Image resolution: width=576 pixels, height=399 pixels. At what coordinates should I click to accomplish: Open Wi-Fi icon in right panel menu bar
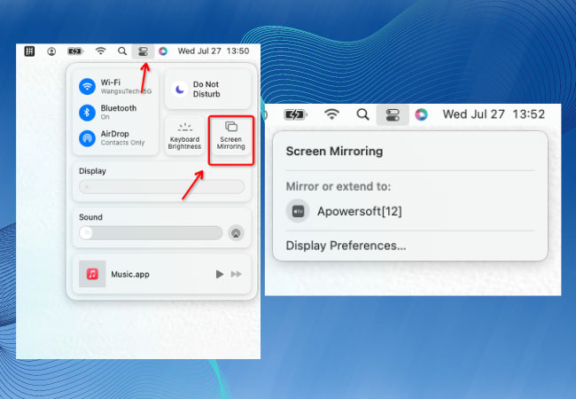point(331,114)
